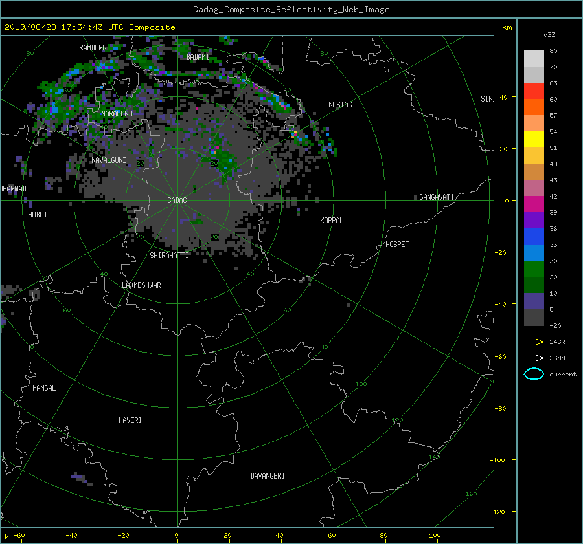The image size is (583, 544).
Task: Click the yellow 24SR arrow legend icon
Action: (x=534, y=342)
